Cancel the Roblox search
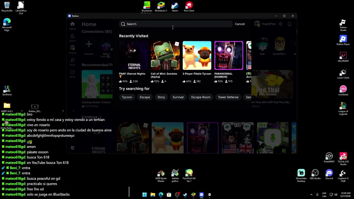354x199 pixels. tap(240, 24)
